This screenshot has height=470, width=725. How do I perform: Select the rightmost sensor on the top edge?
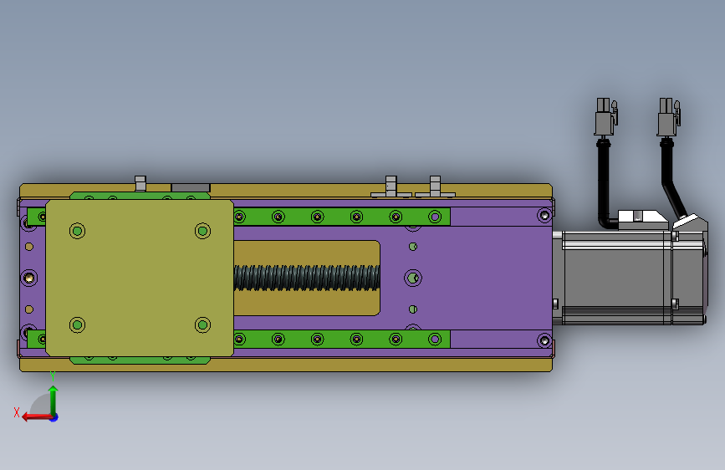pos(435,186)
